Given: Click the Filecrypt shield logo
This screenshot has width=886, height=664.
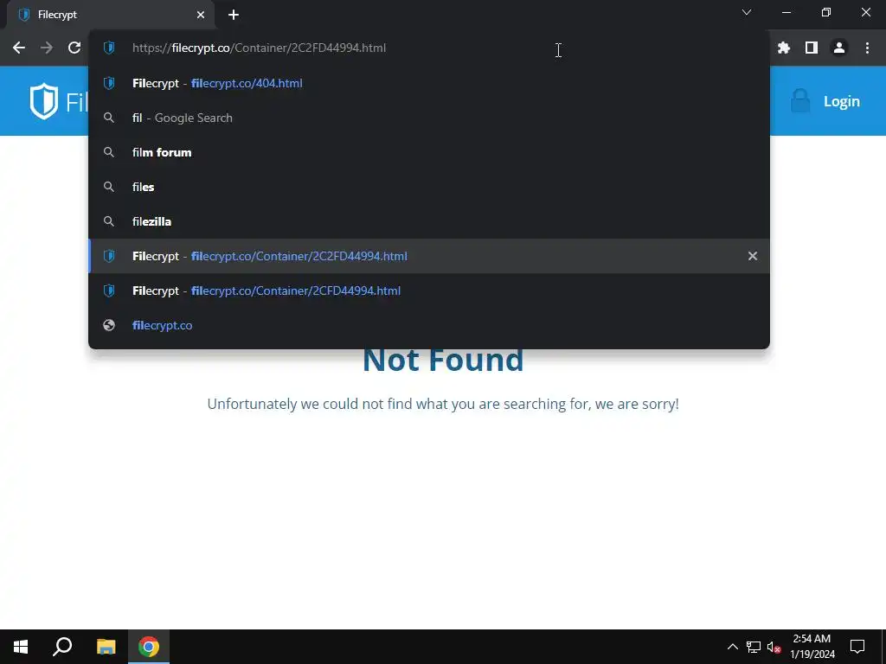Looking at the screenshot, I should 44,101.
